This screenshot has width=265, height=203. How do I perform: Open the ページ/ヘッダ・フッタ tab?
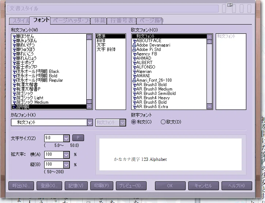tap(71, 21)
